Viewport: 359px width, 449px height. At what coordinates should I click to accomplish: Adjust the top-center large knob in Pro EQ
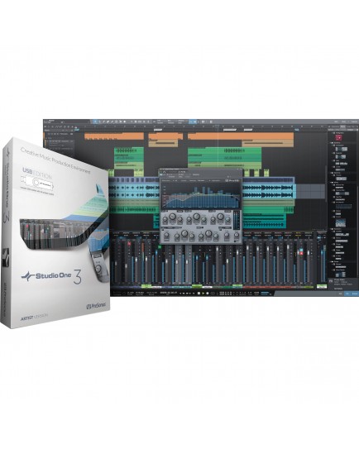(196, 217)
